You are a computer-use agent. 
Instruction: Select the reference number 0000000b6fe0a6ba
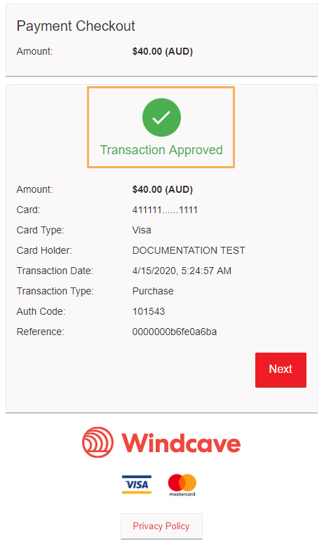(175, 332)
